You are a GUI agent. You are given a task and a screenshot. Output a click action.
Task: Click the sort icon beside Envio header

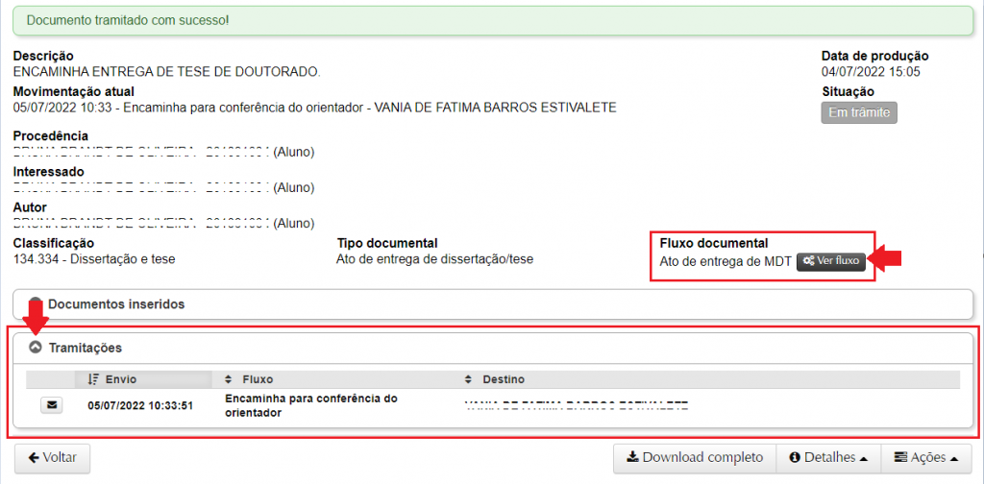coord(93,379)
